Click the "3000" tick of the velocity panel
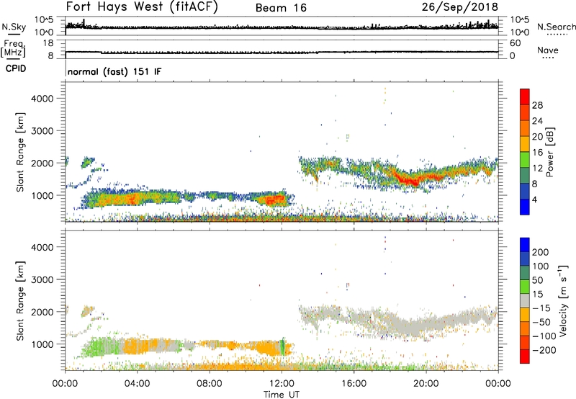 click(42, 279)
